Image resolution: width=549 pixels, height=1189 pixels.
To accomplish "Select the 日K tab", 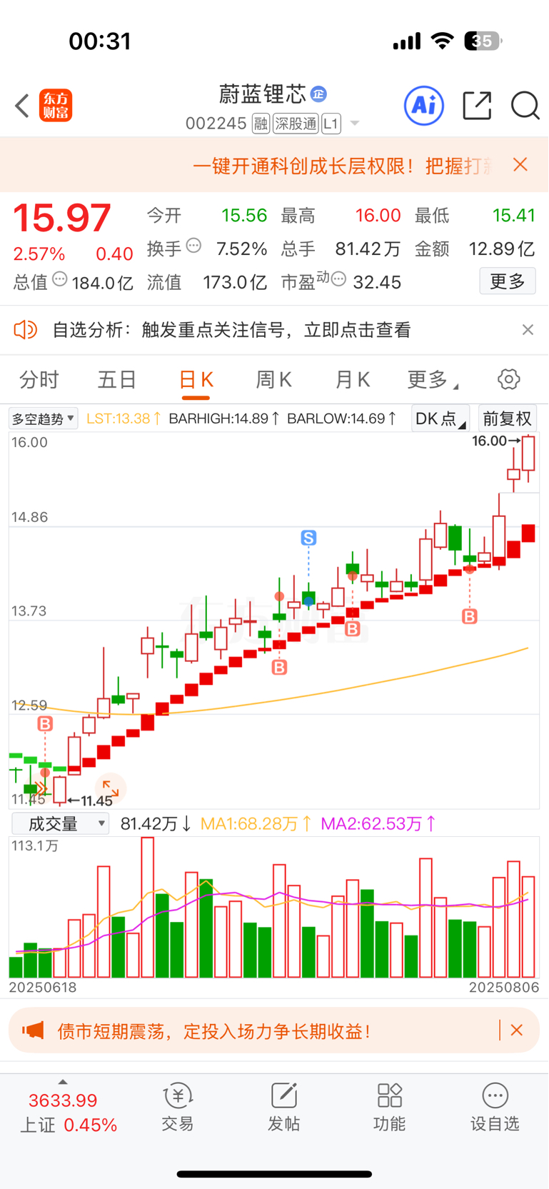I will pyautogui.click(x=196, y=379).
